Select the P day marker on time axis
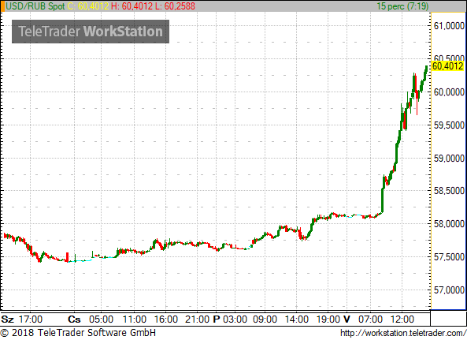The height and width of the screenshot is (340, 467). point(217,319)
